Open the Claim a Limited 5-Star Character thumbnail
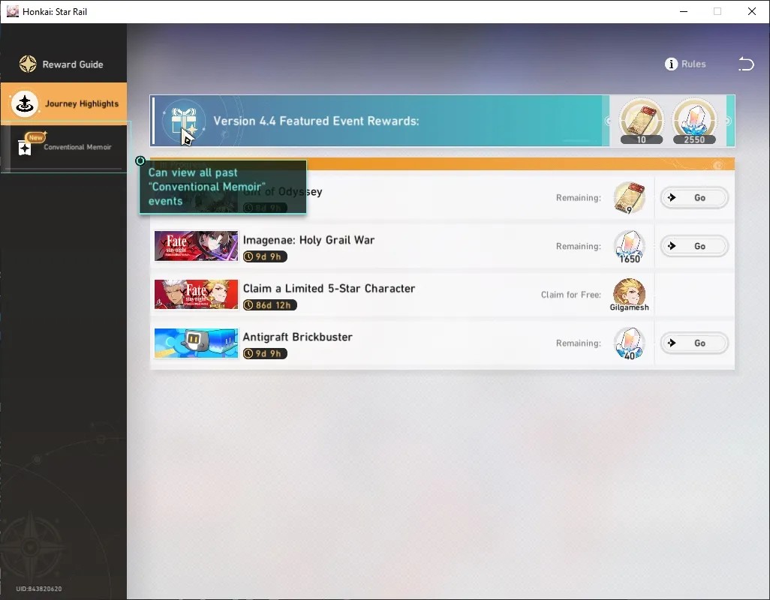This screenshot has height=600, width=770. point(196,294)
